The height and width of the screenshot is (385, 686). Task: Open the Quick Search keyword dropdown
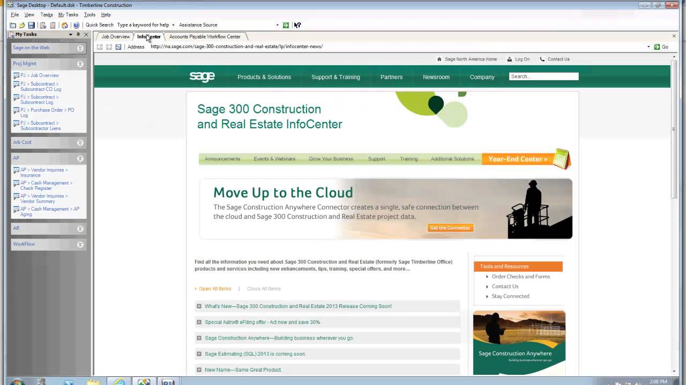tap(173, 25)
